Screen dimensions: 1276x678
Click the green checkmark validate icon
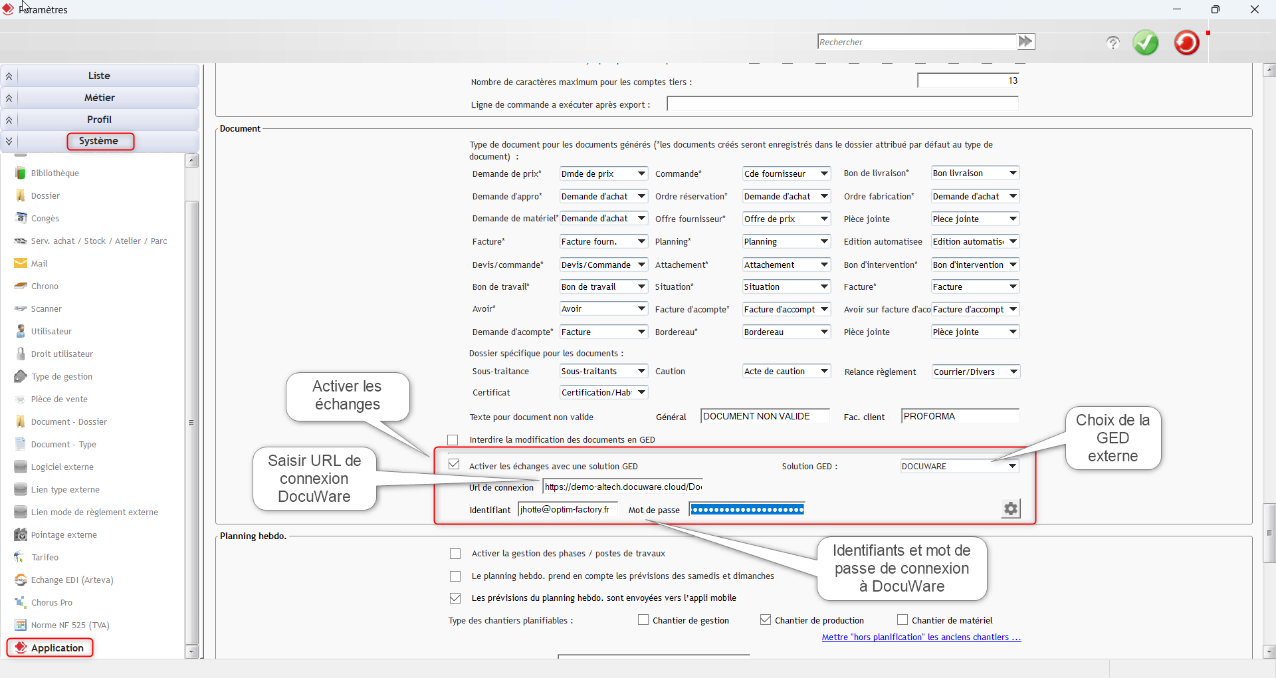(1145, 43)
